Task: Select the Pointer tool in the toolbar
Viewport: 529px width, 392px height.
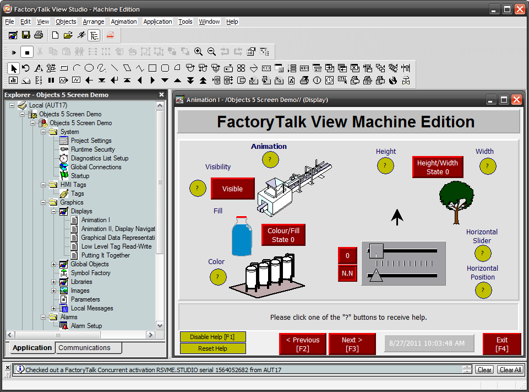Action: [x=13, y=68]
